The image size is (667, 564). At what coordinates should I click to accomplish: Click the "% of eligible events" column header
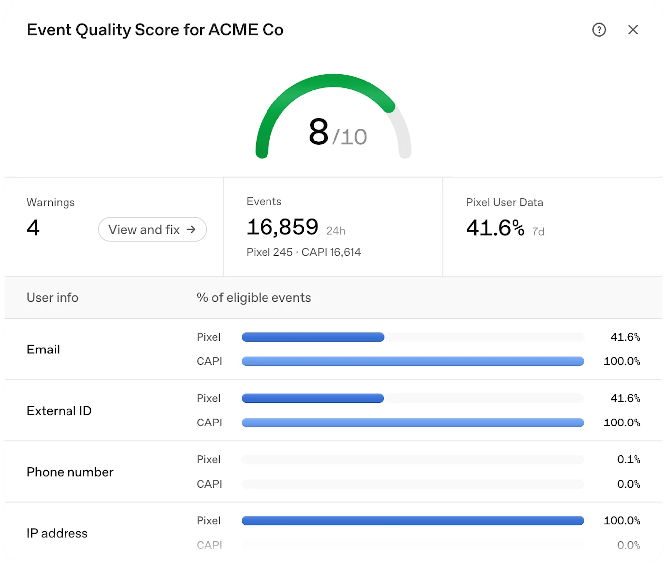pyautogui.click(x=254, y=297)
